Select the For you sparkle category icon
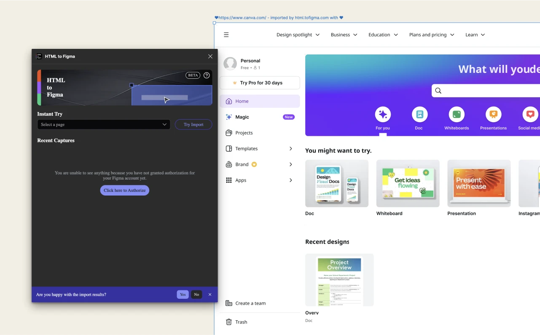 pyautogui.click(x=383, y=115)
